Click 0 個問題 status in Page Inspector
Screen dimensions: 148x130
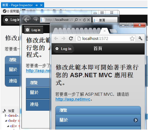pyautogui.click(x=11, y=11)
